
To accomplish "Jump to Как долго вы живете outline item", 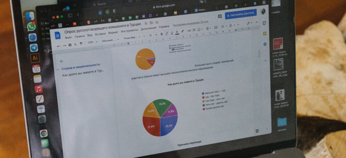I will pos(83,73).
